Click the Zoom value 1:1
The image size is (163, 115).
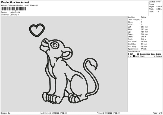click(x=158, y=11)
